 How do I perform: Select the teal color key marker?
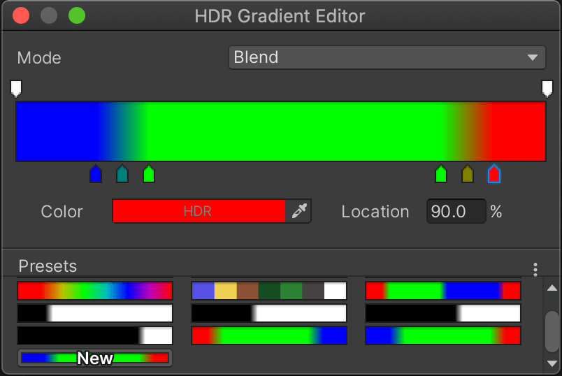(122, 174)
